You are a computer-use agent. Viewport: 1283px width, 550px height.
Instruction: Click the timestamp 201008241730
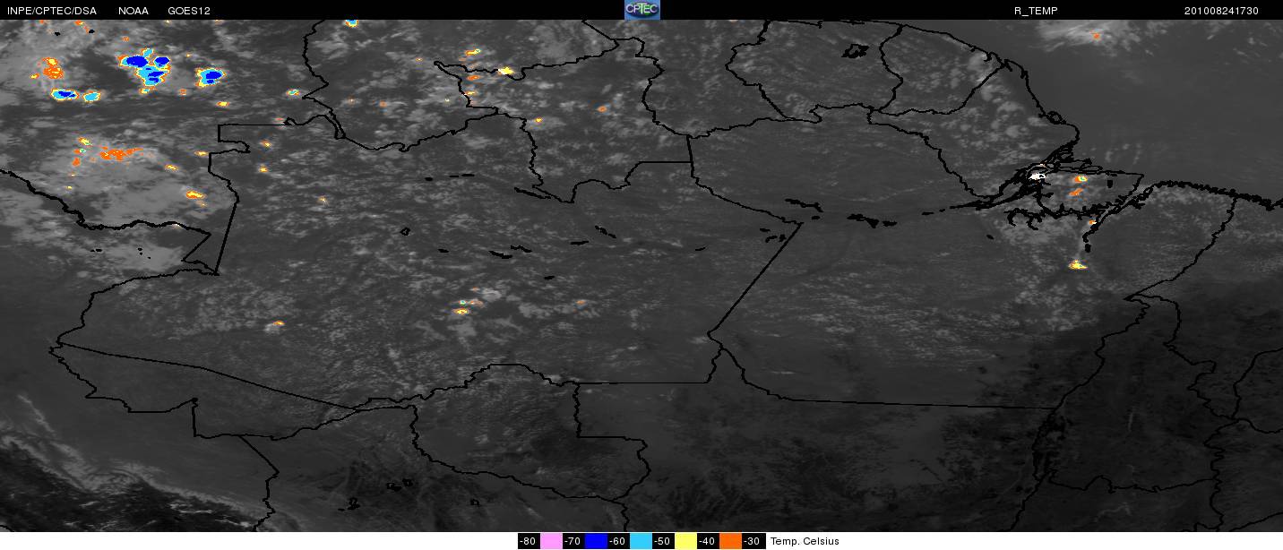tap(1221, 11)
